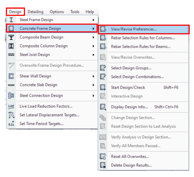Expand the Shear Wall Design submenu arrow
The width and height of the screenshot is (194, 177).
coord(93,76)
